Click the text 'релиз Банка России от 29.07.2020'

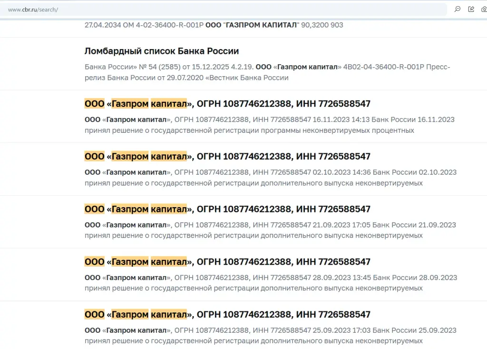pyautogui.click(x=144, y=78)
